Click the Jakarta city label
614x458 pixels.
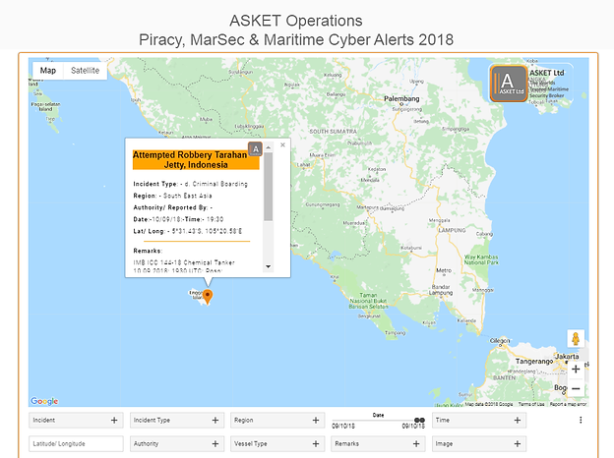point(567,357)
